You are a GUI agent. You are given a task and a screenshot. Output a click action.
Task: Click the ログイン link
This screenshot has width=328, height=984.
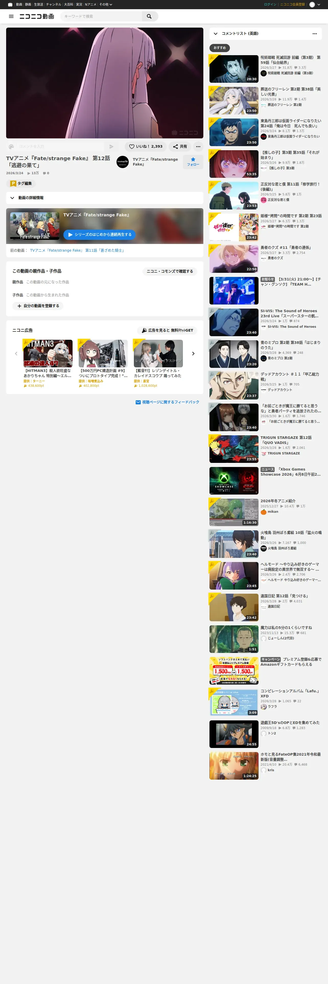(270, 5)
